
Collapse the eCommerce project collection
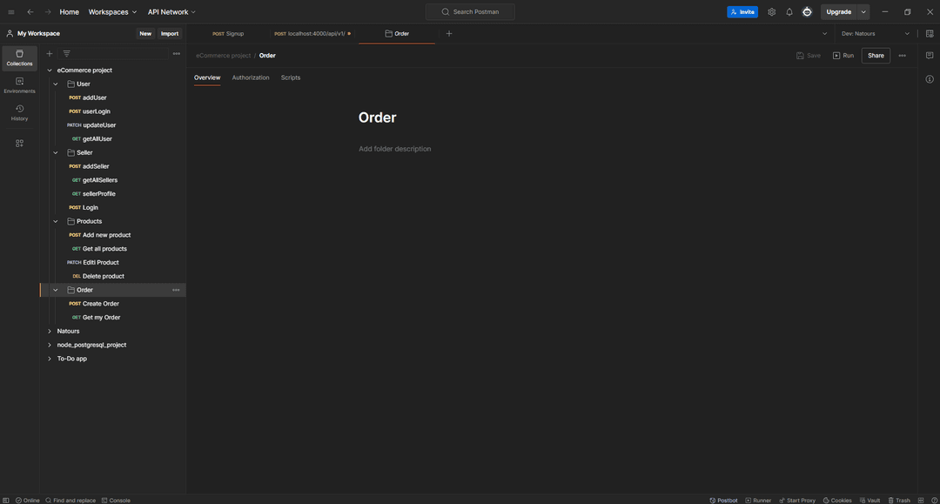click(50, 71)
